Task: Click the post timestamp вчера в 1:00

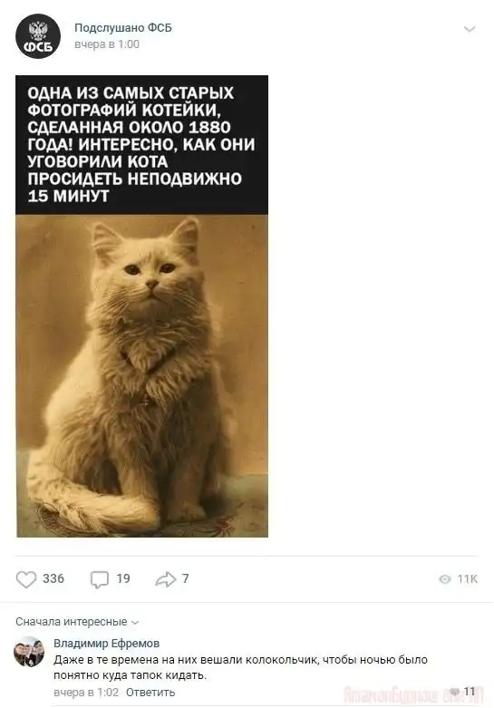Action: 107,44
